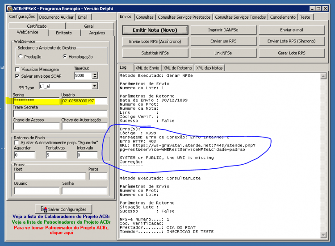335x246 pixels.
Task: Open the Arquivos sub-tab
Action: pos(97,33)
